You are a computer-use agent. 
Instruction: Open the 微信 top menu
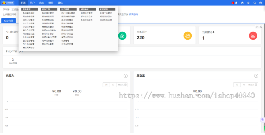pos(60,3)
